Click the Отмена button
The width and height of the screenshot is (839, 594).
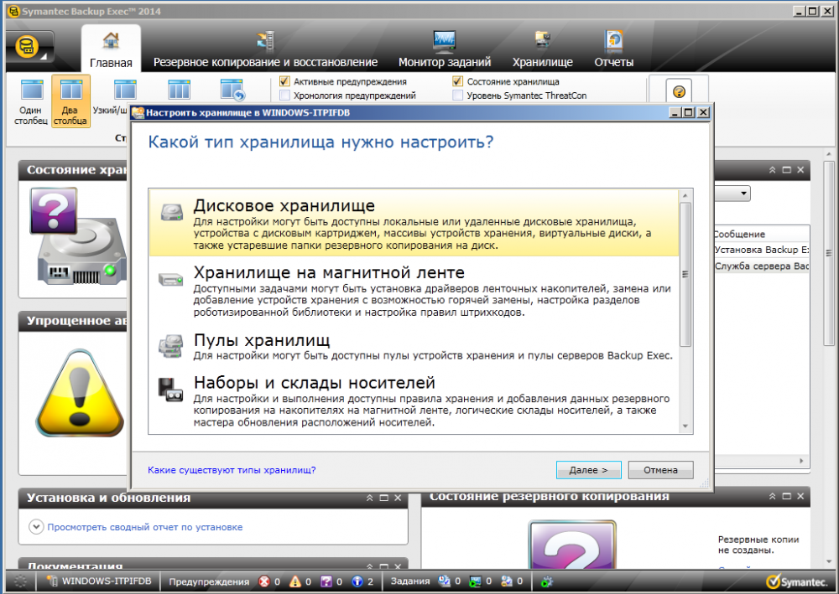click(x=660, y=470)
